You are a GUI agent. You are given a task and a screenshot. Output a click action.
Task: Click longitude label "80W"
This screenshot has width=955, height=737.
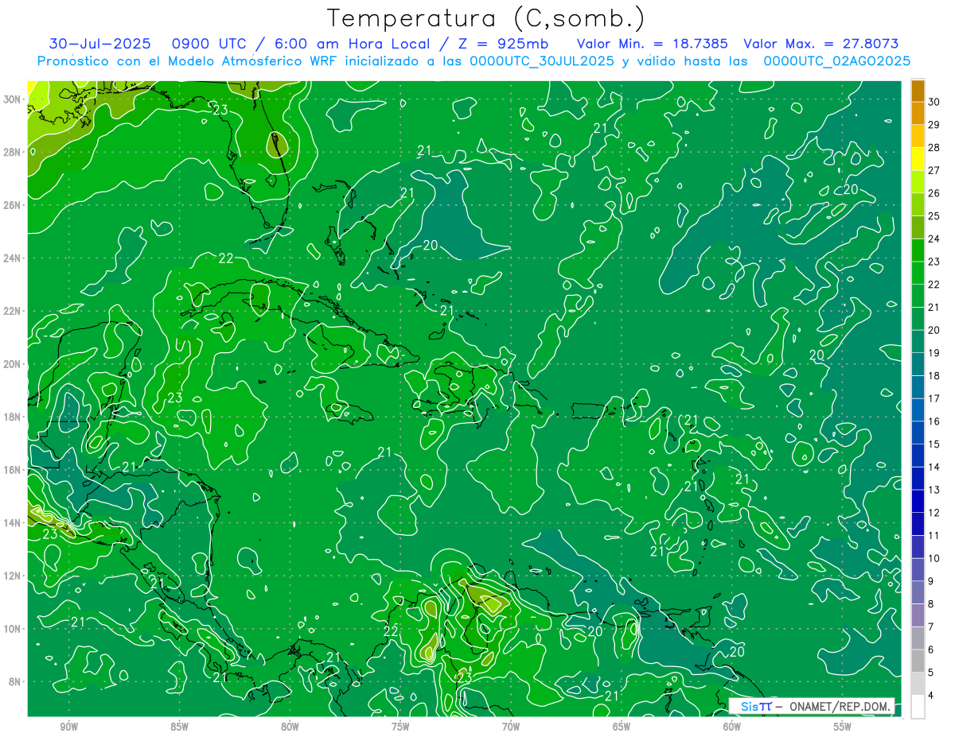pos(290,727)
